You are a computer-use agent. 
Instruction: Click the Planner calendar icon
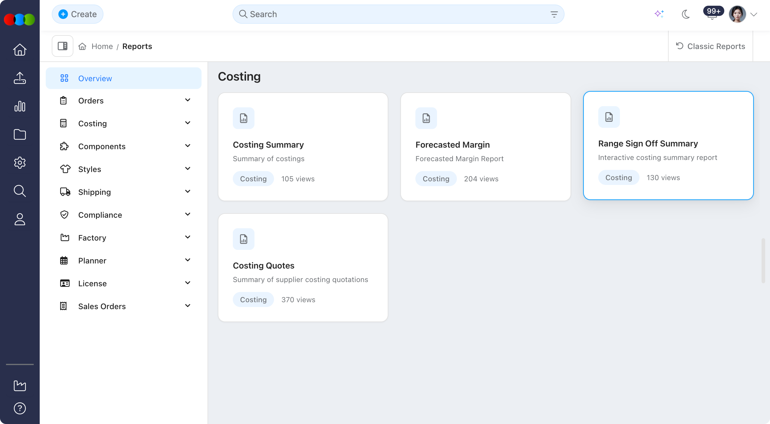pos(64,260)
